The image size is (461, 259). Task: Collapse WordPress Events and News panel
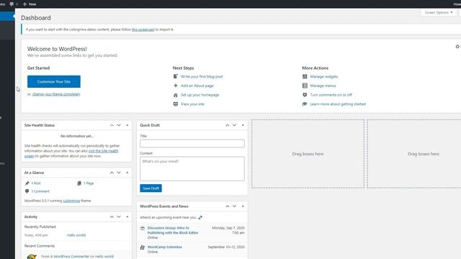(243, 206)
